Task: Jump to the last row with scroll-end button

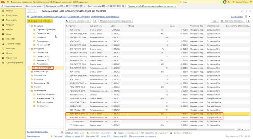Action: pos(249,129)
